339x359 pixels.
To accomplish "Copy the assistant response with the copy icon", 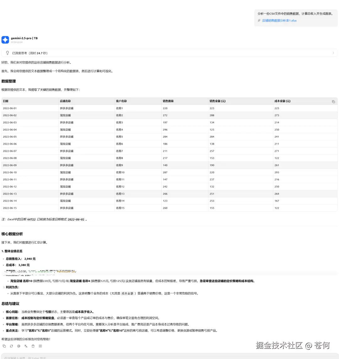I will point(4,346).
